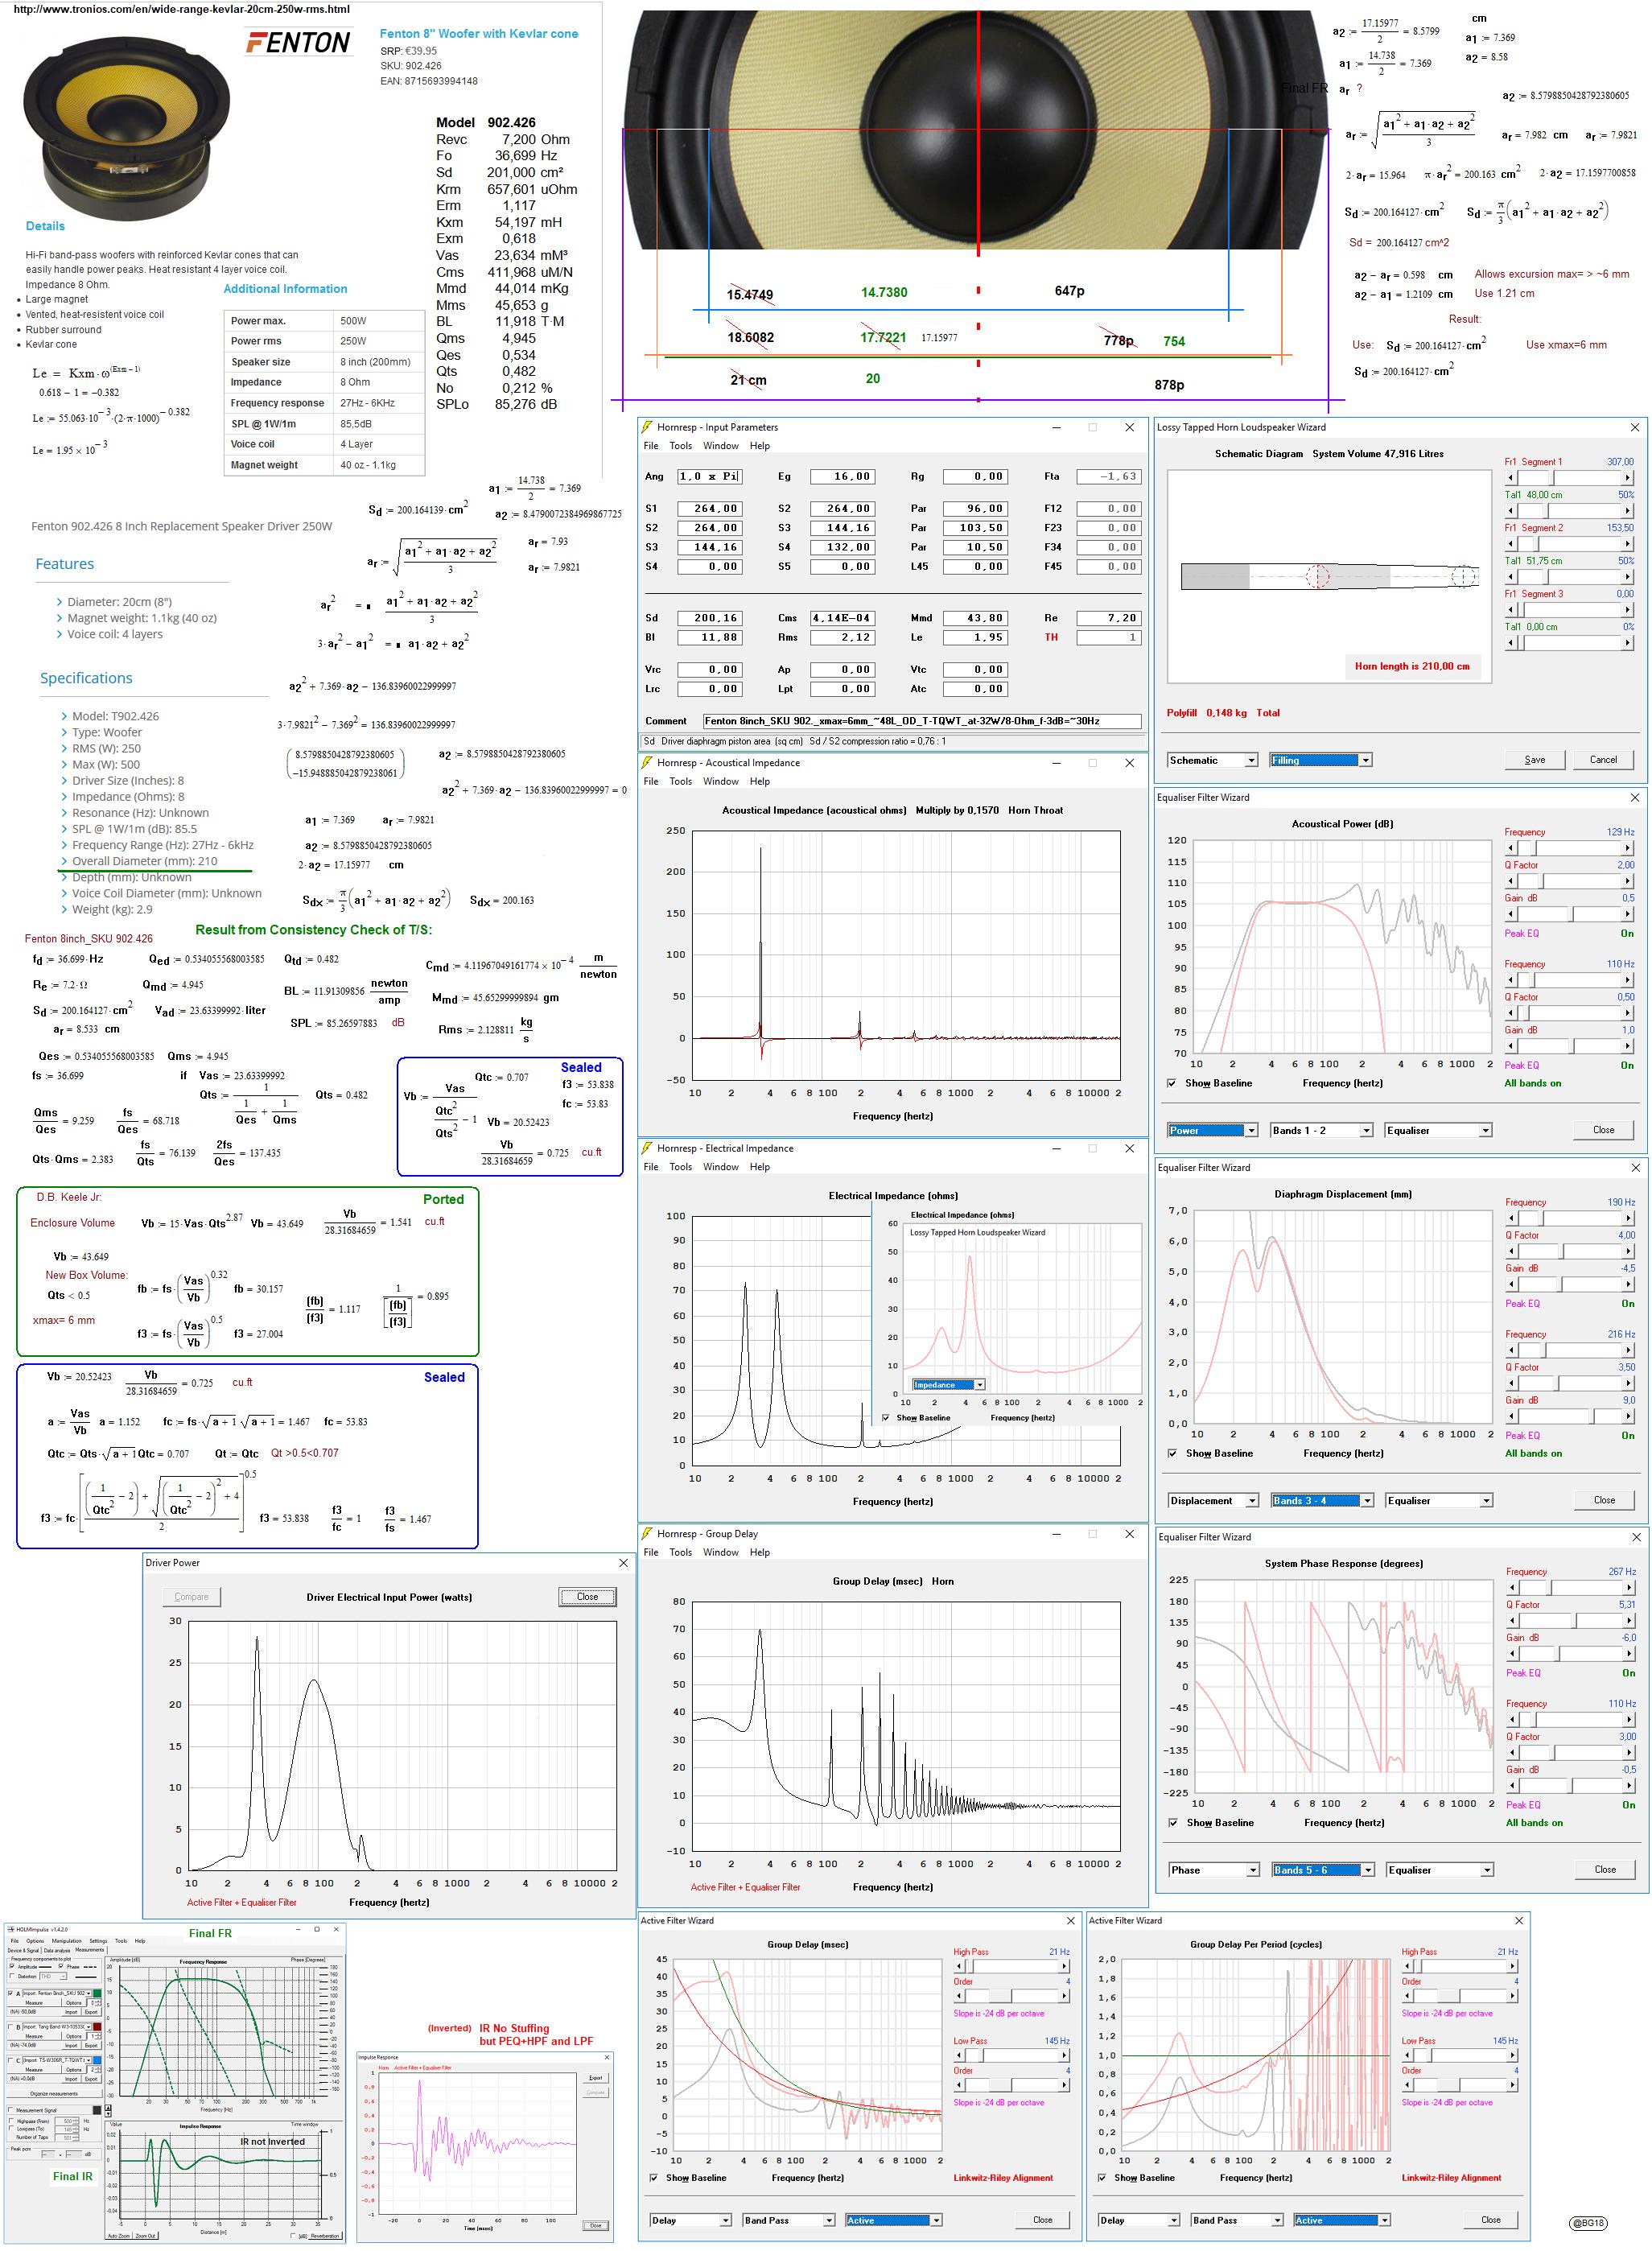The height and width of the screenshot is (2251, 1652).
Task: Open the Power dropdown
Action: pos(1213,1130)
